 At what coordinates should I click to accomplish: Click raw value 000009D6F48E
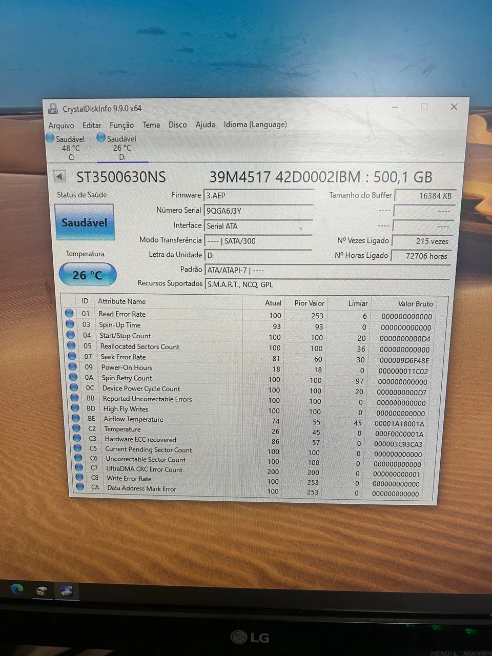pos(404,360)
